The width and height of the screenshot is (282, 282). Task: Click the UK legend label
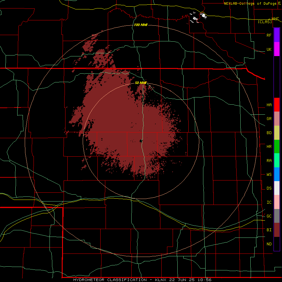click(269, 49)
